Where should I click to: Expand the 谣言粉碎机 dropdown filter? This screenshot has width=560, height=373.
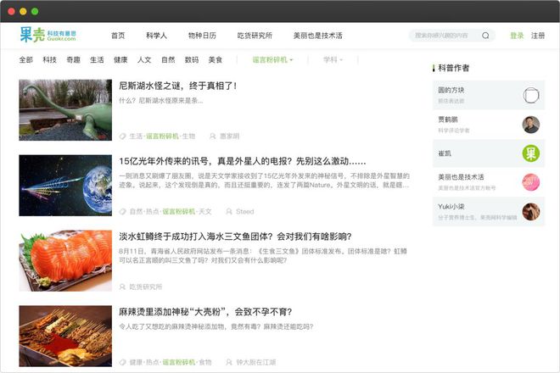[272, 59]
